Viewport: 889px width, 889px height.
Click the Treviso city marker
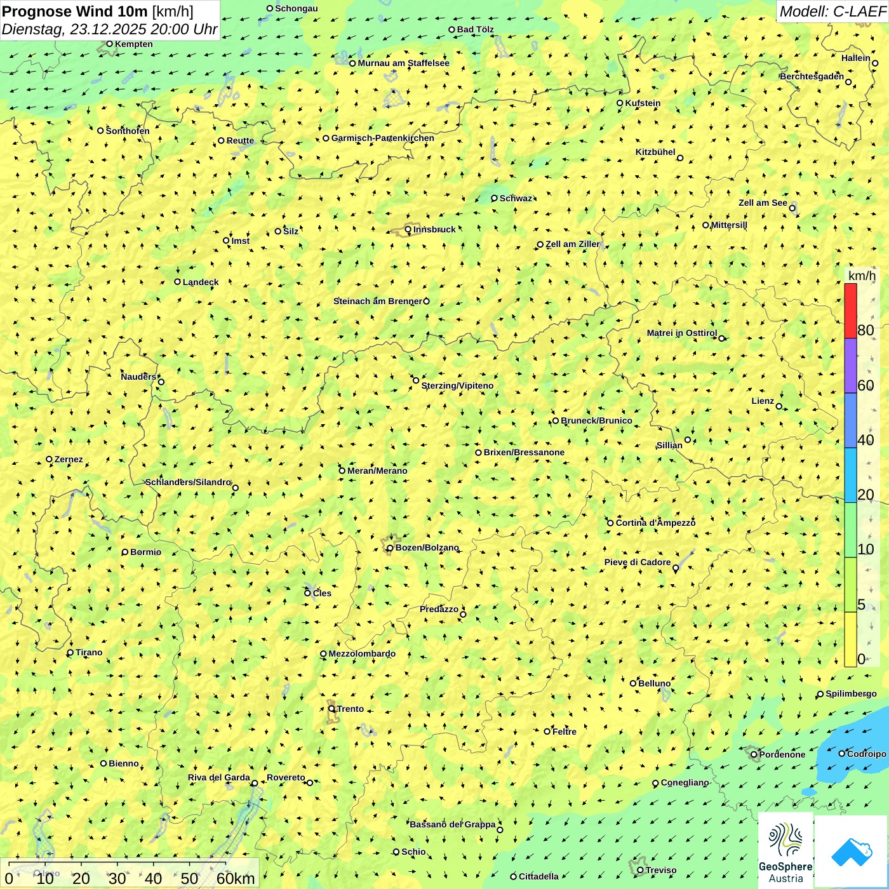click(x=640, y=871)
